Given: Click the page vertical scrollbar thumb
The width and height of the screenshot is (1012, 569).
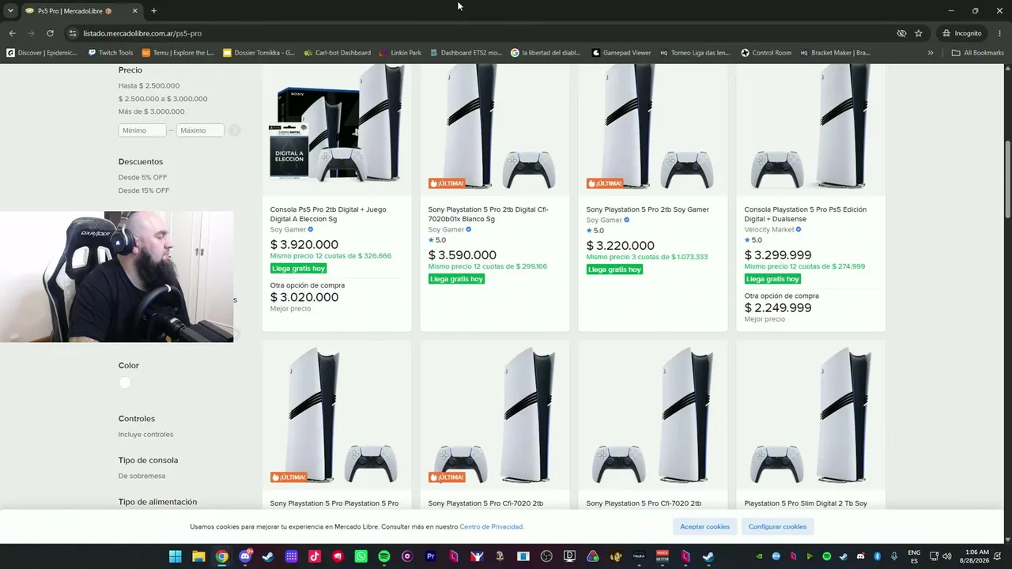Looking at the screenshot, I should (1007, 180).
